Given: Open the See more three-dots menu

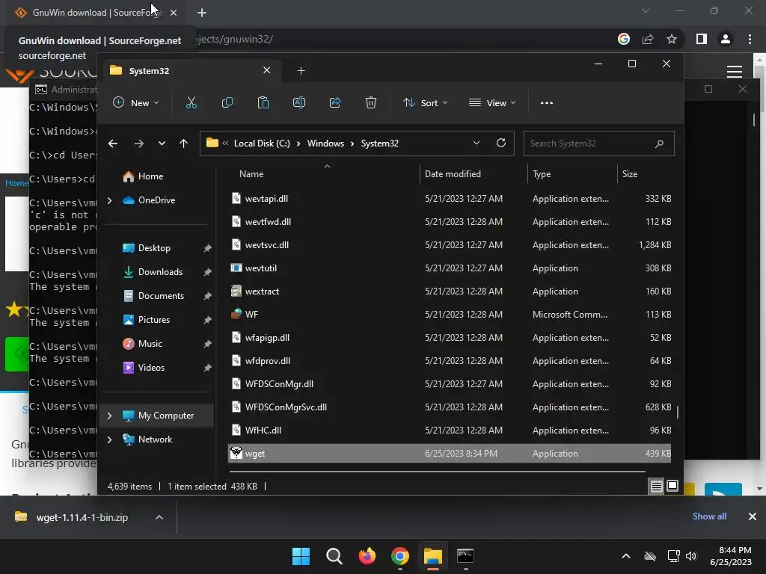Looking at the screenshot, I should pos(547,103).
